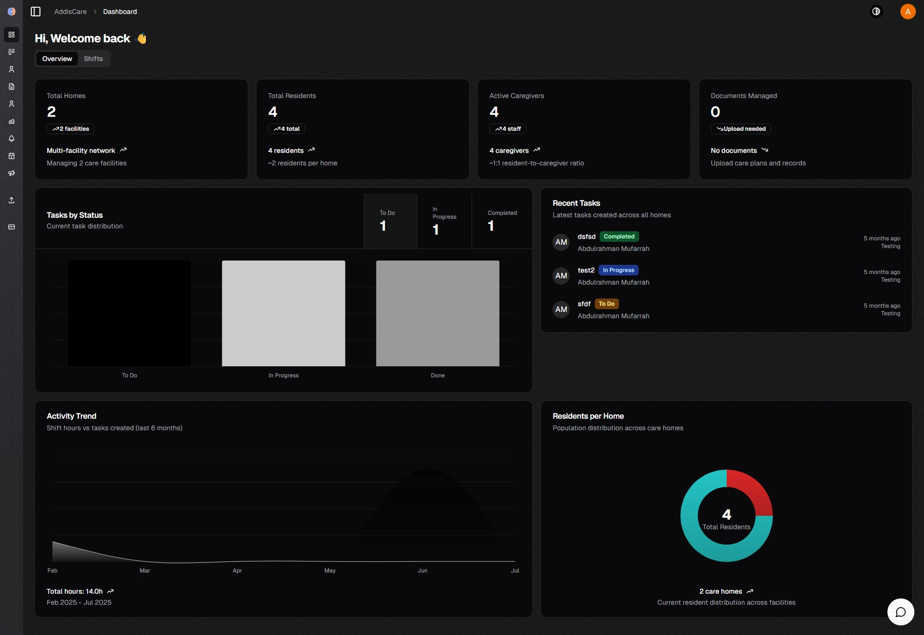Screen dimensions: 924x635
Task: Click the AddisCare breadcrumb link
Action: [70, 12]
